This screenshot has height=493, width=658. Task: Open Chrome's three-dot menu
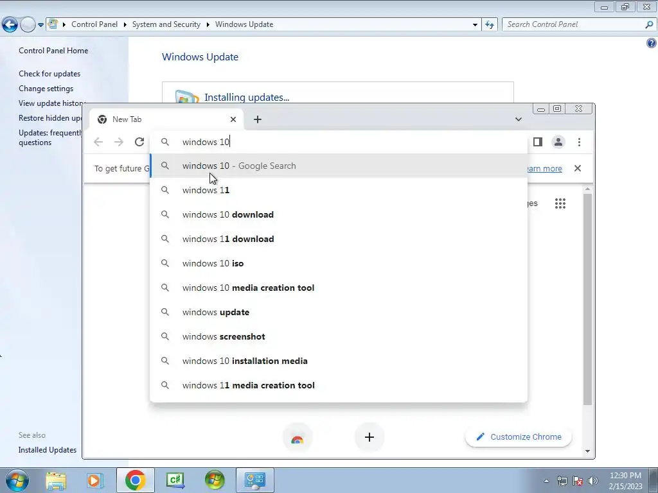tap(579, 142)
